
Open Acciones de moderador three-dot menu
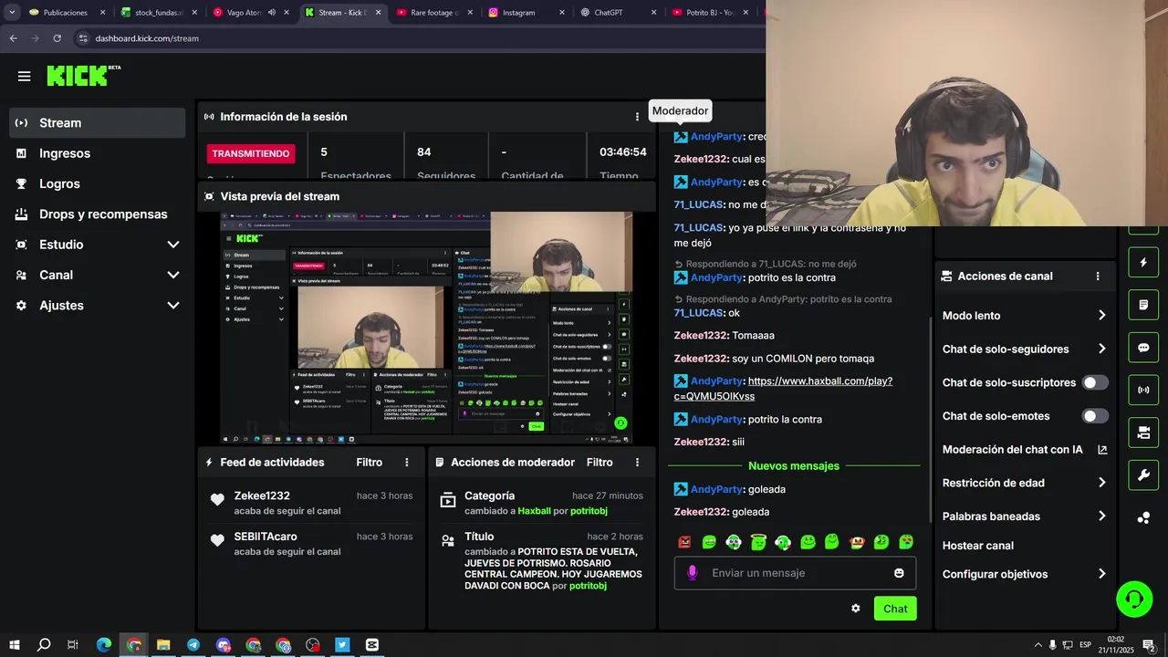[637, 463]
